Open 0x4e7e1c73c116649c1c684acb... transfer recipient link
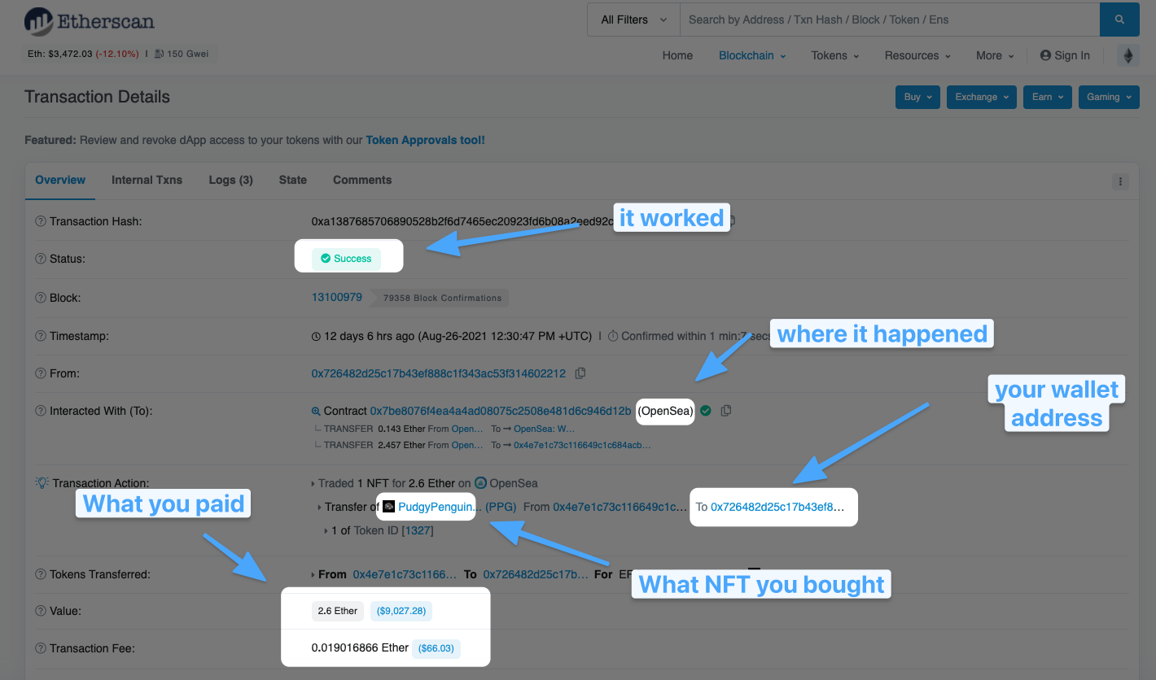Screen dimensions: 1156x680 pos(582,445)
